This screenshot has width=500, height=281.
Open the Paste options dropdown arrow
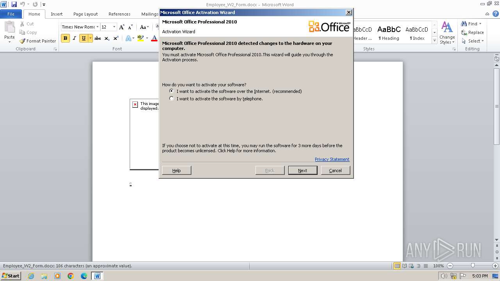click(9, 42)
